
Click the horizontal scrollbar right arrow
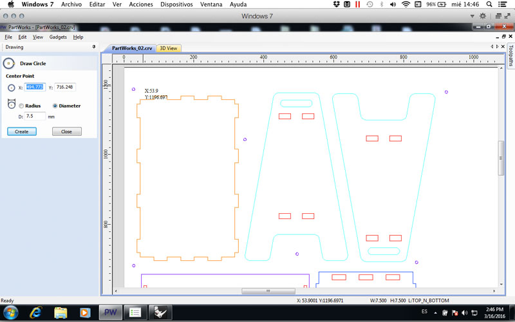pos(494,291)
